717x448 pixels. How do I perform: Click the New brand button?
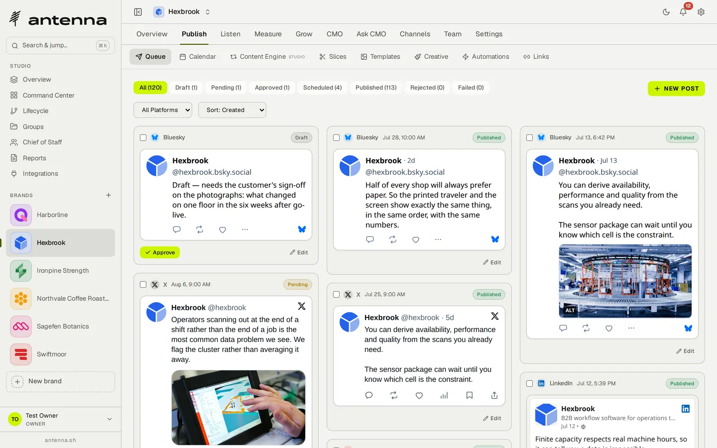point(60,381)
